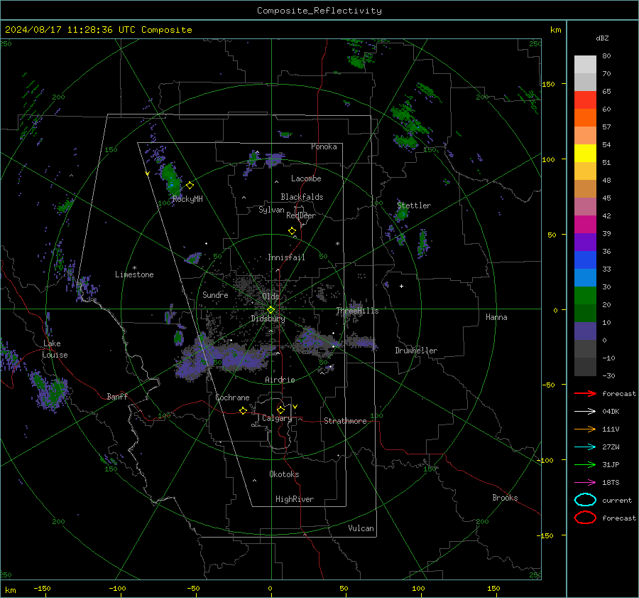Click the RedDeer city label

[x=301, y=215]
